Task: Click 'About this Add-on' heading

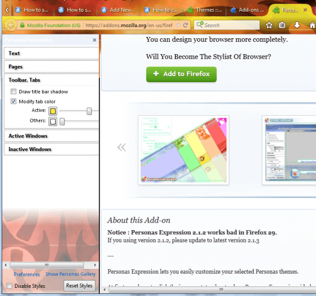Action: tap(139, 220)
